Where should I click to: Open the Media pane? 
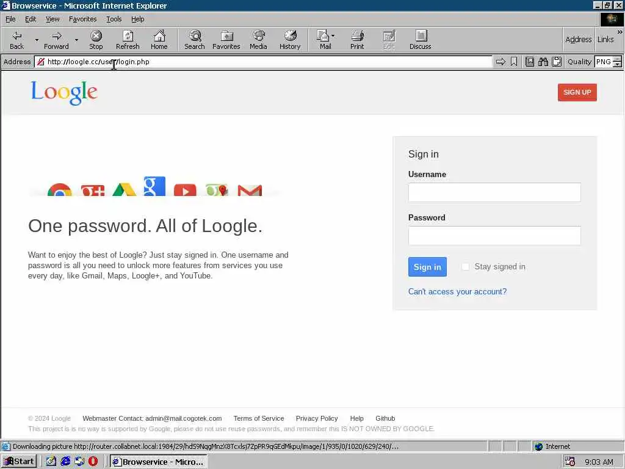pyautogui.click(x=258, y=40)
